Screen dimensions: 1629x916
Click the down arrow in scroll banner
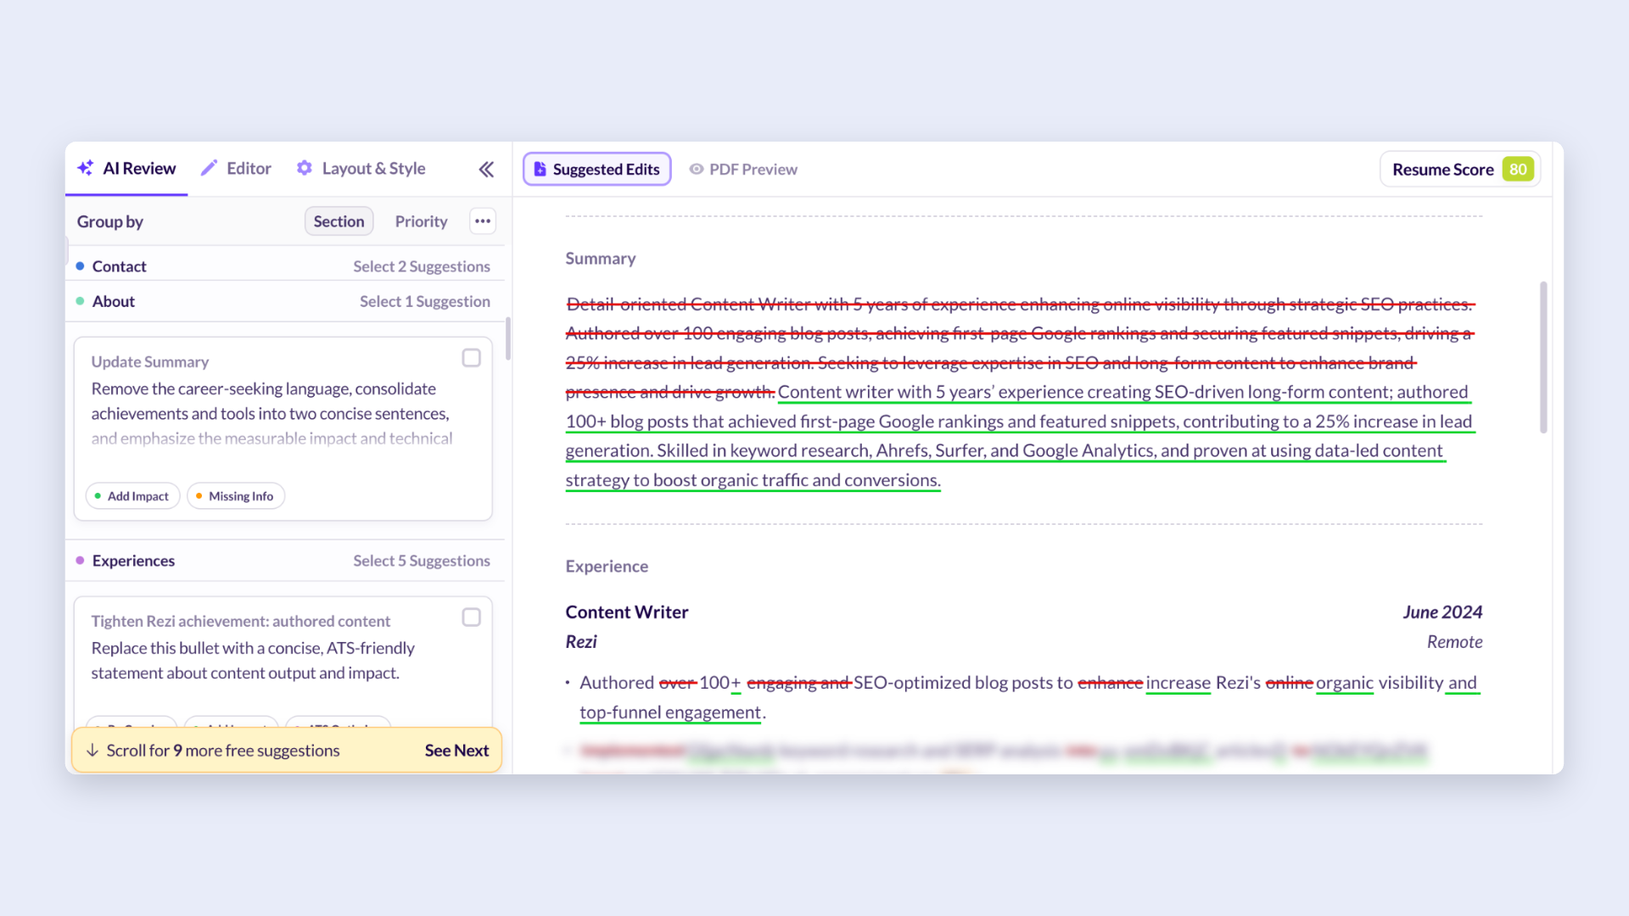point(92,751)
